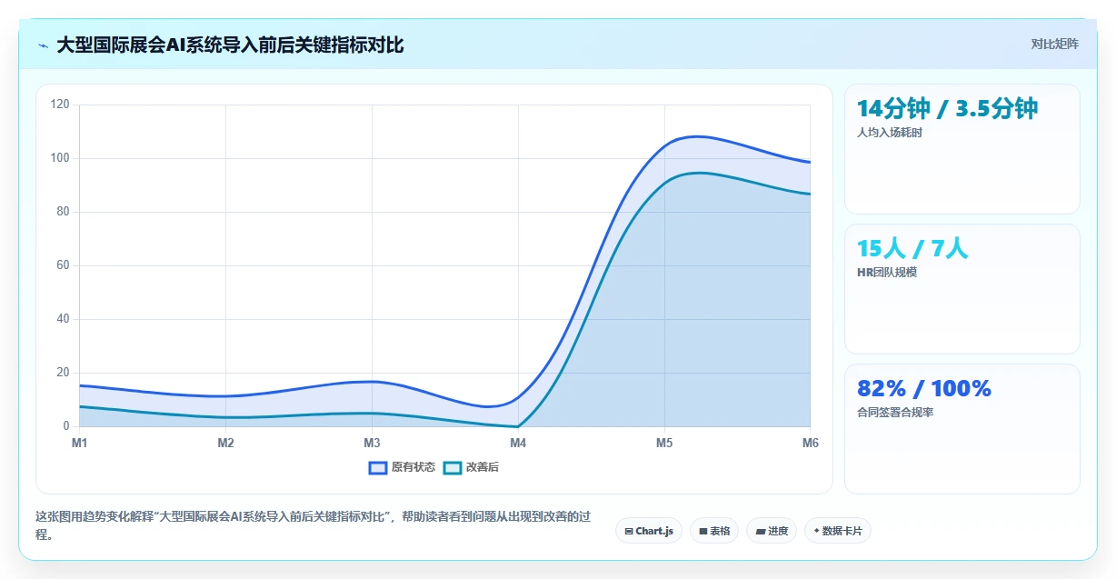This screenshot has width=1116, height=579.
Task: Click the M1 x-axis label
Action: click(x=79, y=443)
